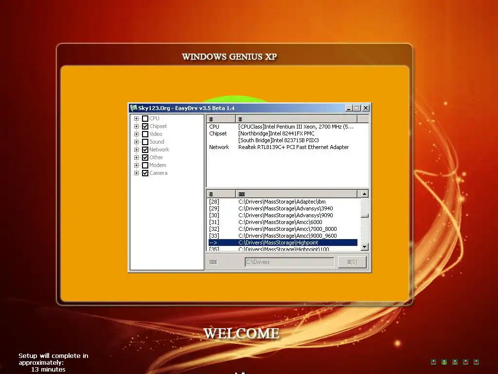Click the EasyDrv title bar app icon
Viewport: 498px width, 374px height.
click(134, 108)
